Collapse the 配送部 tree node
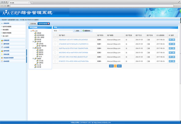181x124 pixels. (33, 48)
